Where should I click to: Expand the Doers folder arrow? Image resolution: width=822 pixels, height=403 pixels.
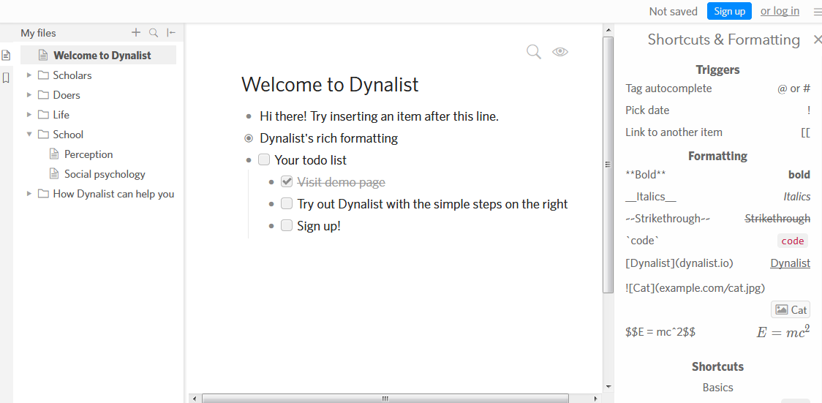(x=29, y=95)
